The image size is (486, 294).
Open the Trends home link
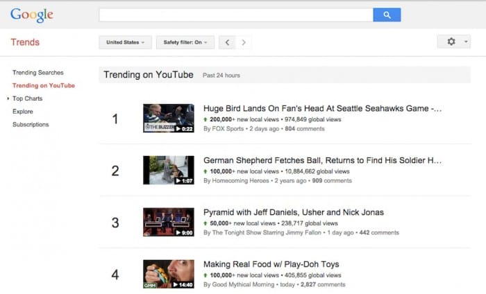(25, 42)
